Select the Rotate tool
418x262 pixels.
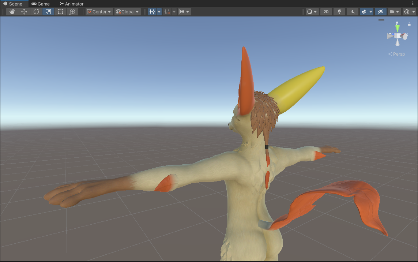[x=36, y=12]
